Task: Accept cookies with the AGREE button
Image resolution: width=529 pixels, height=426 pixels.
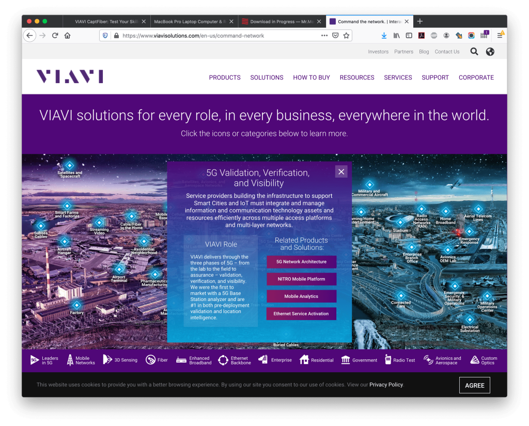Action: click(x=475, y=385)
